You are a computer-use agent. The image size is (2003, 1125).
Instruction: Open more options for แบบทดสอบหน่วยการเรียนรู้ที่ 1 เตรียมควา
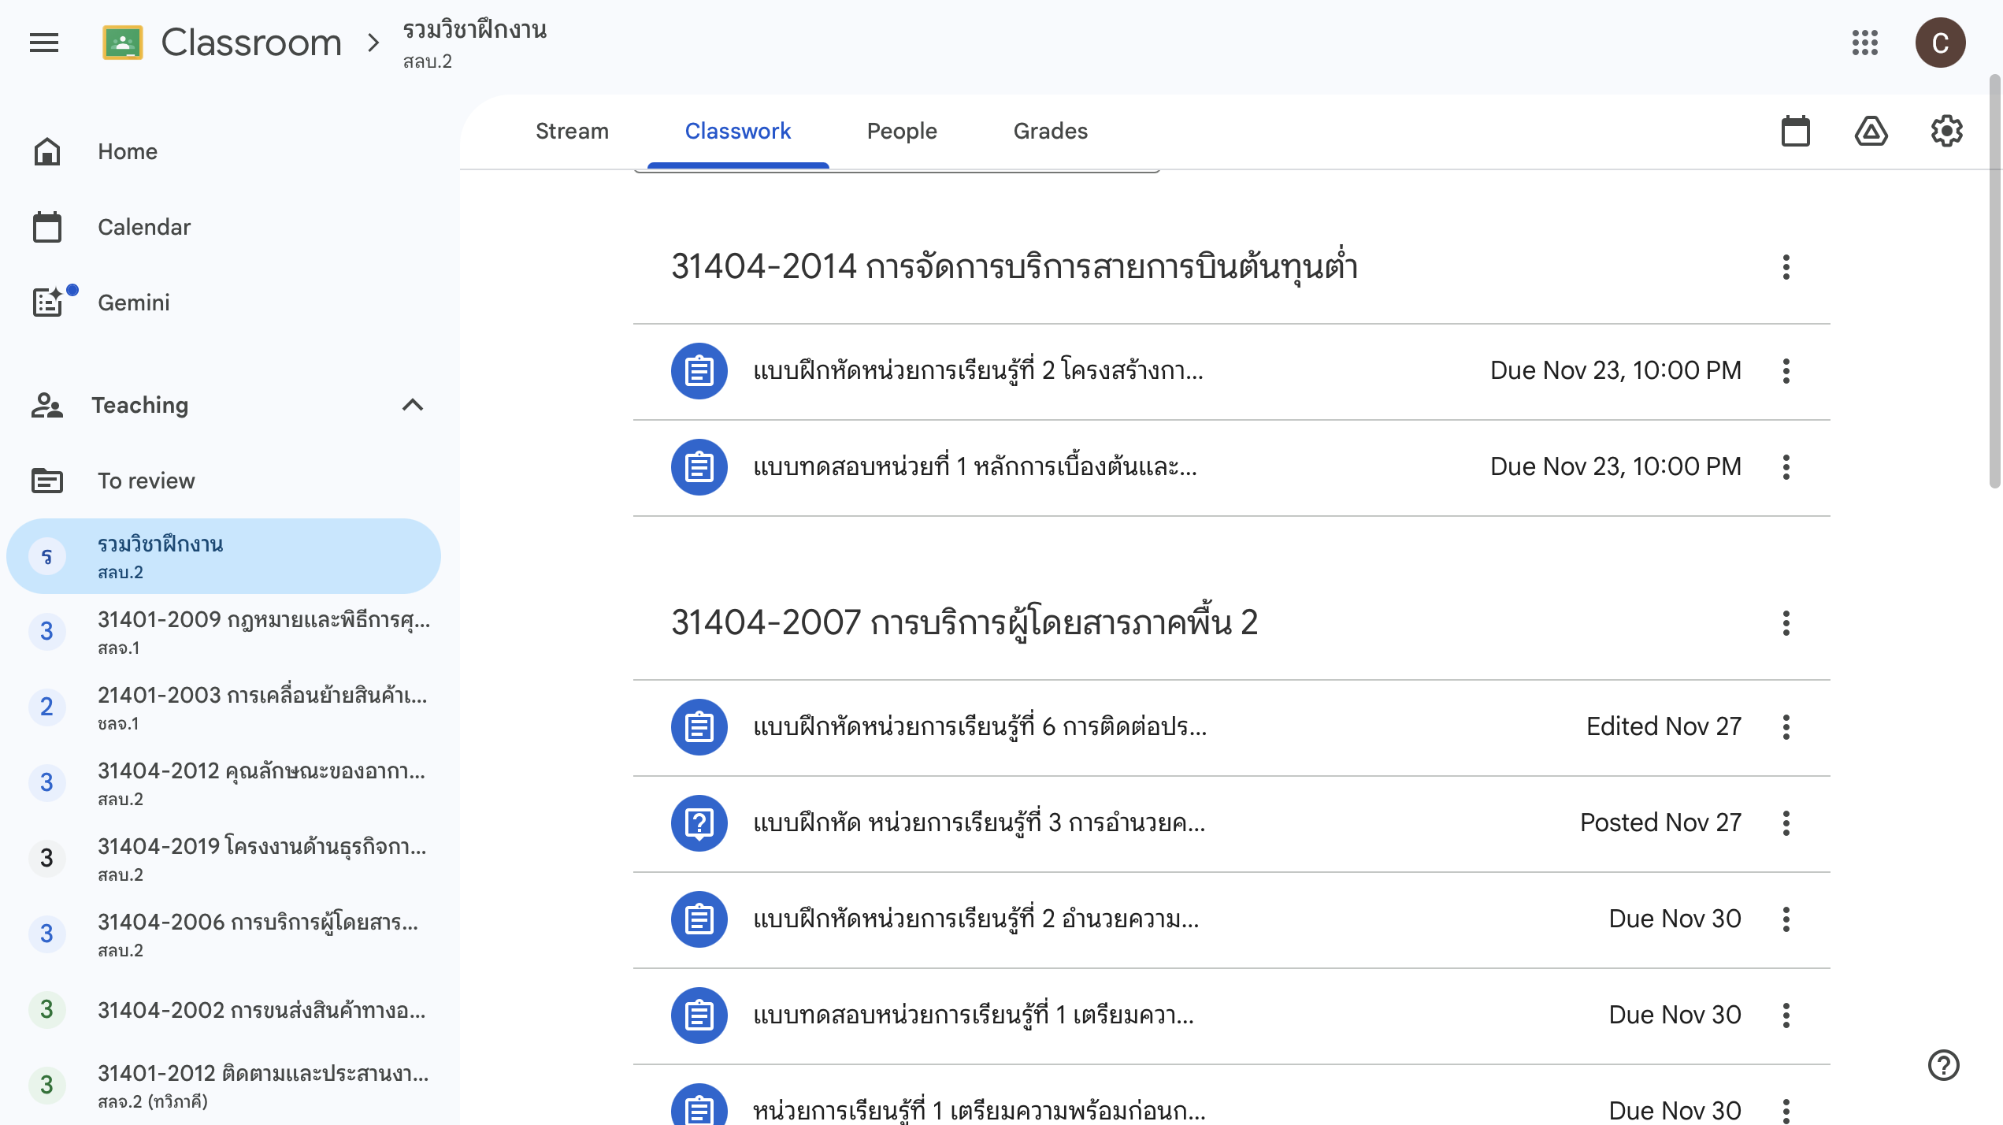[x=1786, y=1015]
